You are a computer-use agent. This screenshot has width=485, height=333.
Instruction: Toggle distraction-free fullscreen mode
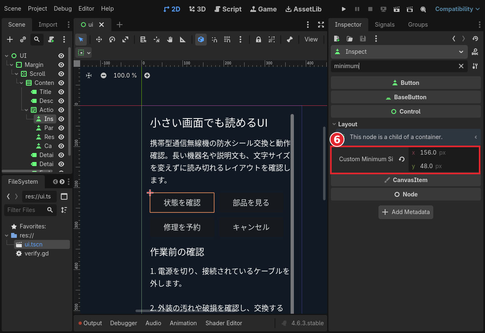pos(321,25)
